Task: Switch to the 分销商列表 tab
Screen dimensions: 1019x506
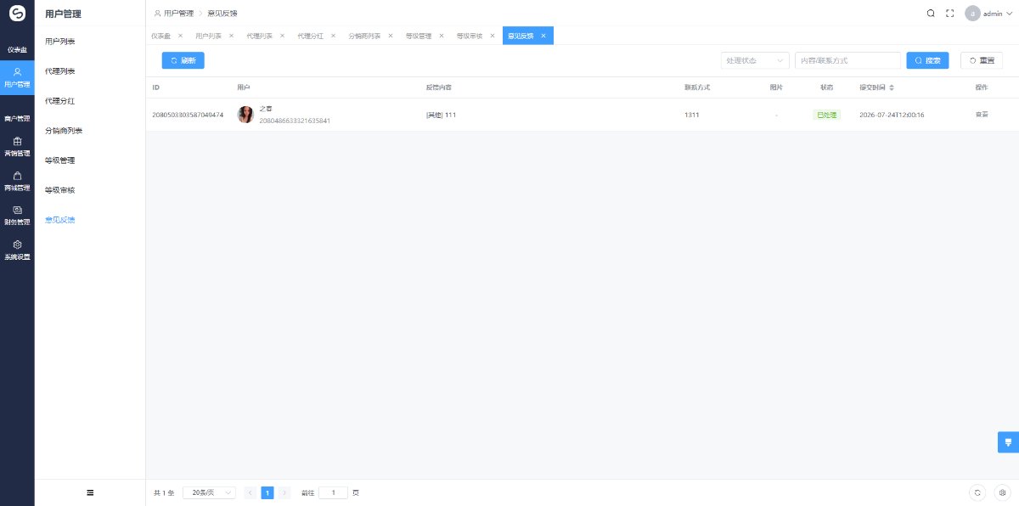Action: click(364, 36)
